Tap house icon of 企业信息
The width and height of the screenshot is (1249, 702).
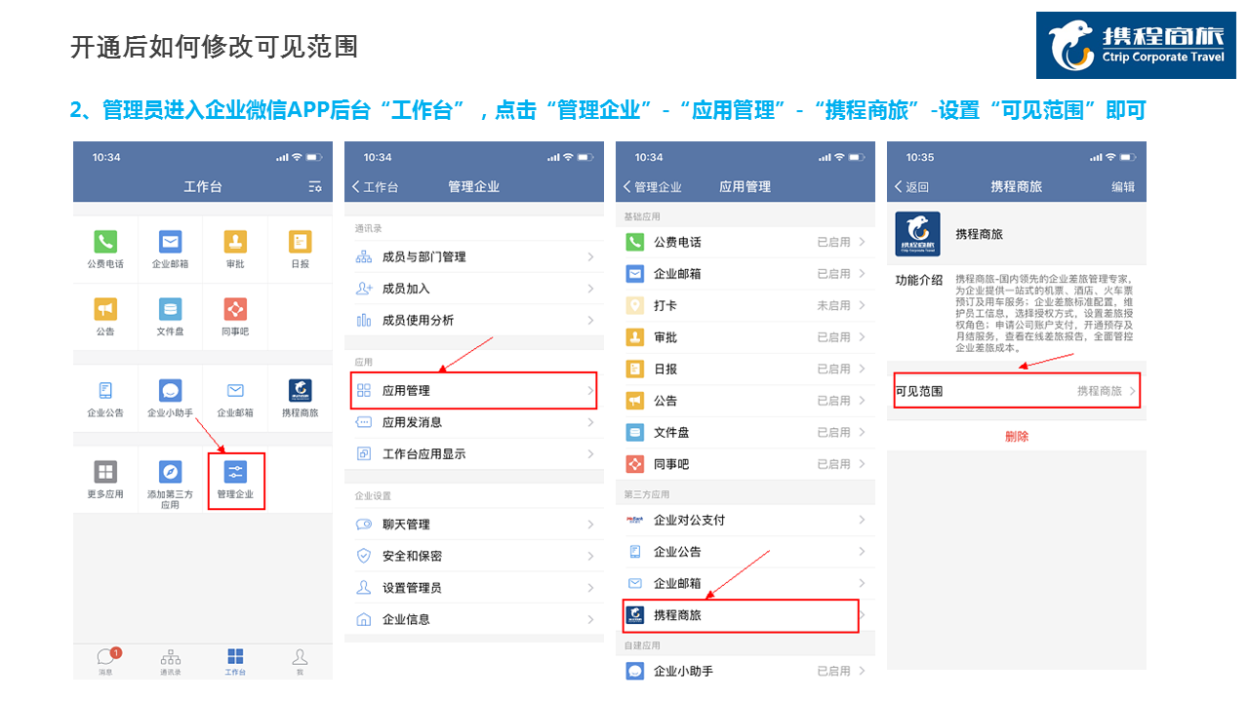click(x=364, y=619)
